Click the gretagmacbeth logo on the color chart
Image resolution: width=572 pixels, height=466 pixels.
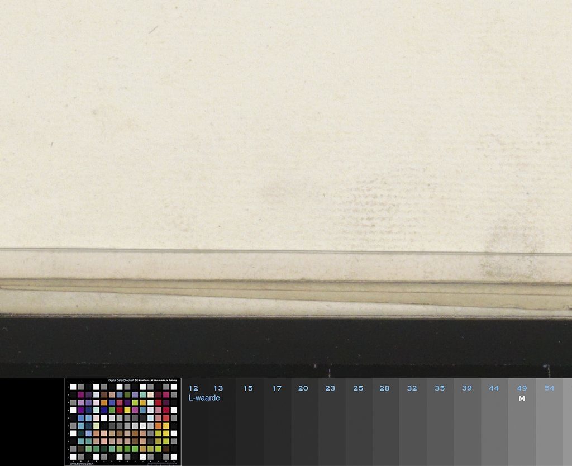[x=82, y=463]
